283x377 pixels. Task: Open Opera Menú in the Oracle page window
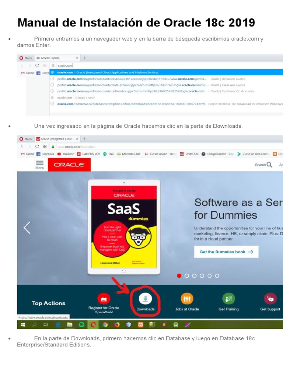pos(25,139)
